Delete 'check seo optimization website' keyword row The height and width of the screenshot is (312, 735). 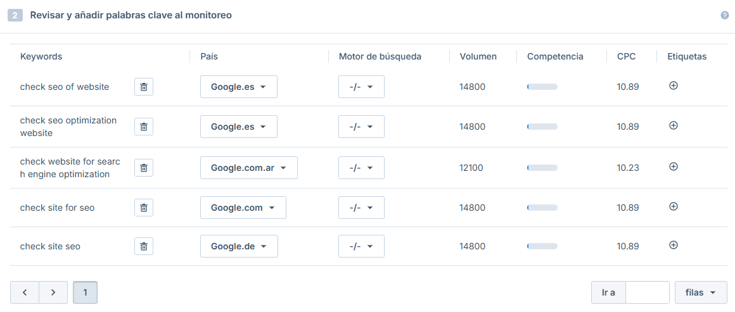(x=144, y=127)
